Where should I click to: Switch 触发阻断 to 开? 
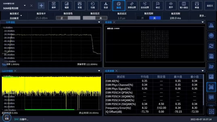(x=143, y=18)
